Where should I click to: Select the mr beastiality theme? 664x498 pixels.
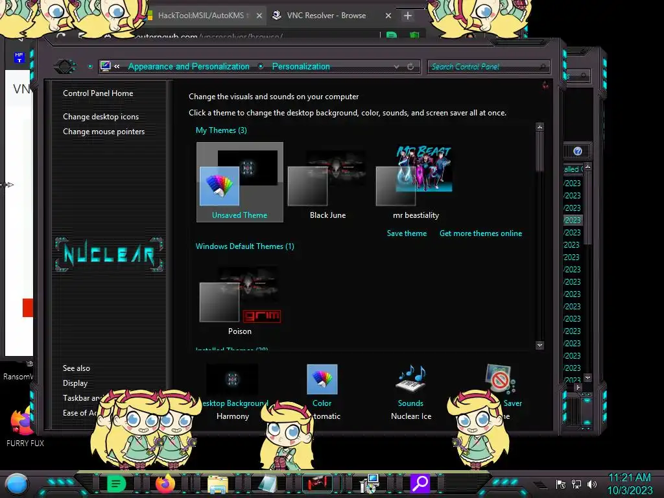pyautogui.click(x=416, y=182)
